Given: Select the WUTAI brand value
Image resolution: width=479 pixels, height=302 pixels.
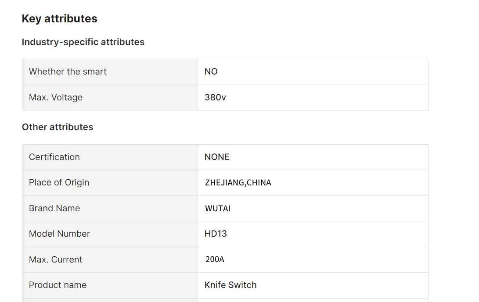Looking at the screenshot, I should point(217,208).
